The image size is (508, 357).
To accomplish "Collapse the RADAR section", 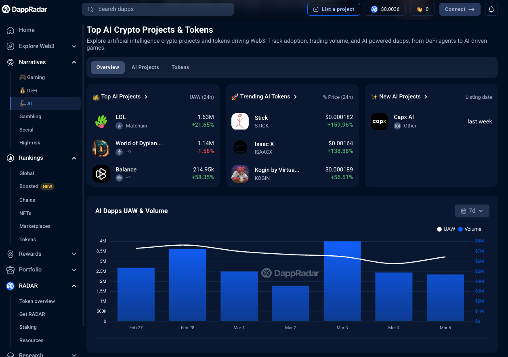I will 74,286.
